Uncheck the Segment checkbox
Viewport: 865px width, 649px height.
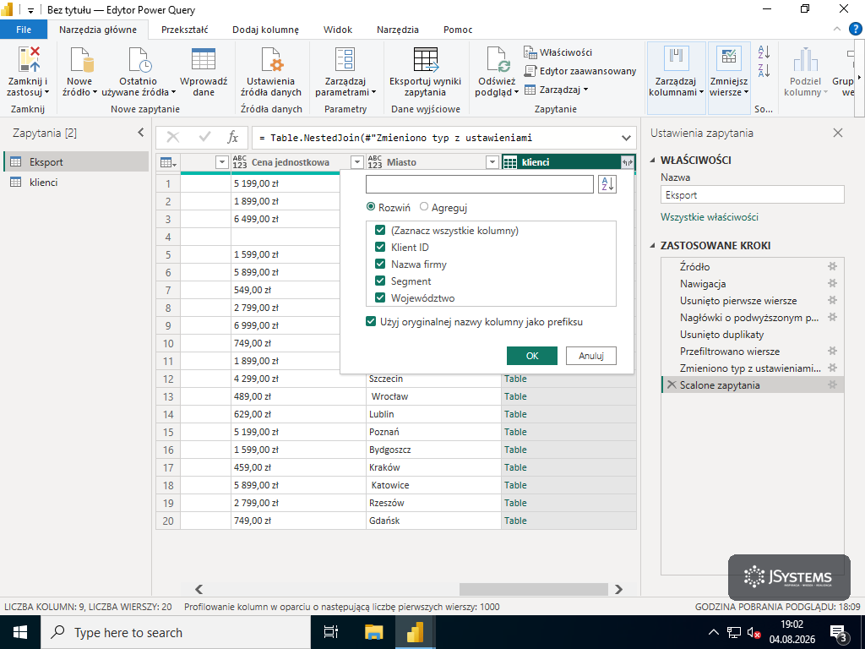tap(380, 281)
